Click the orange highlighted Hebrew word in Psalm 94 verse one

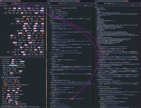24,17
